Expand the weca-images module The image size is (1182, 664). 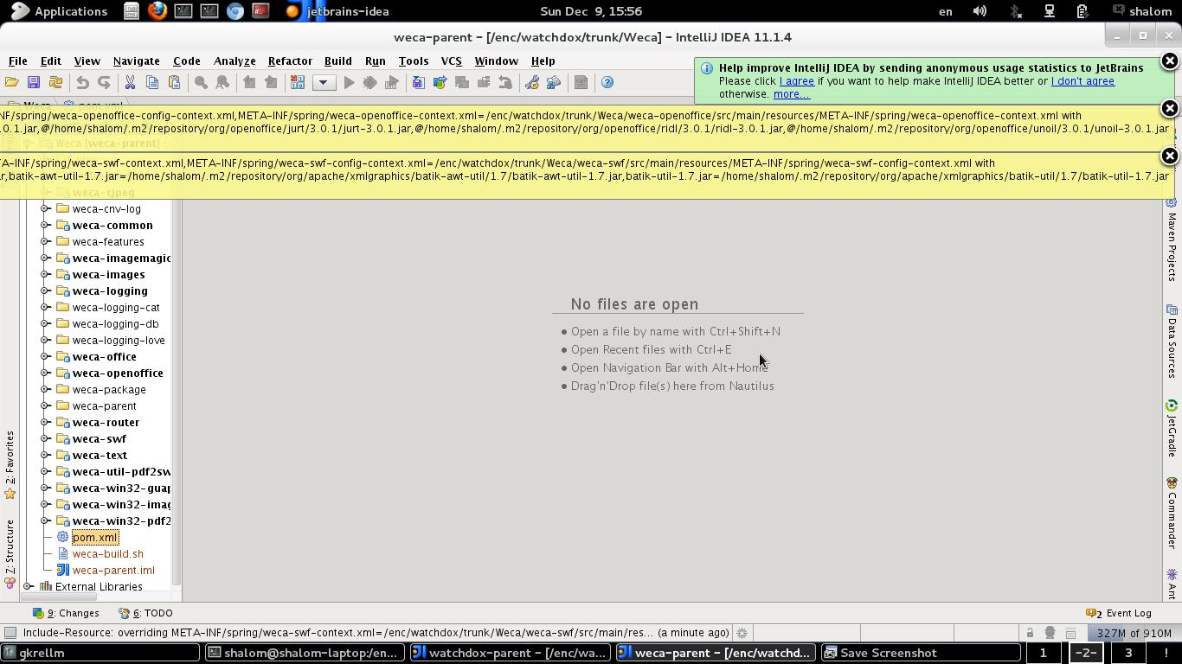(x=45, y=274)
